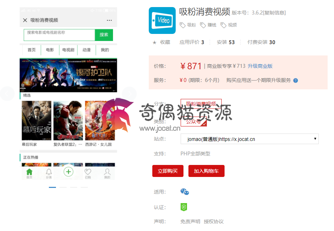Click the 吸粉 tag label

[192, 25]
